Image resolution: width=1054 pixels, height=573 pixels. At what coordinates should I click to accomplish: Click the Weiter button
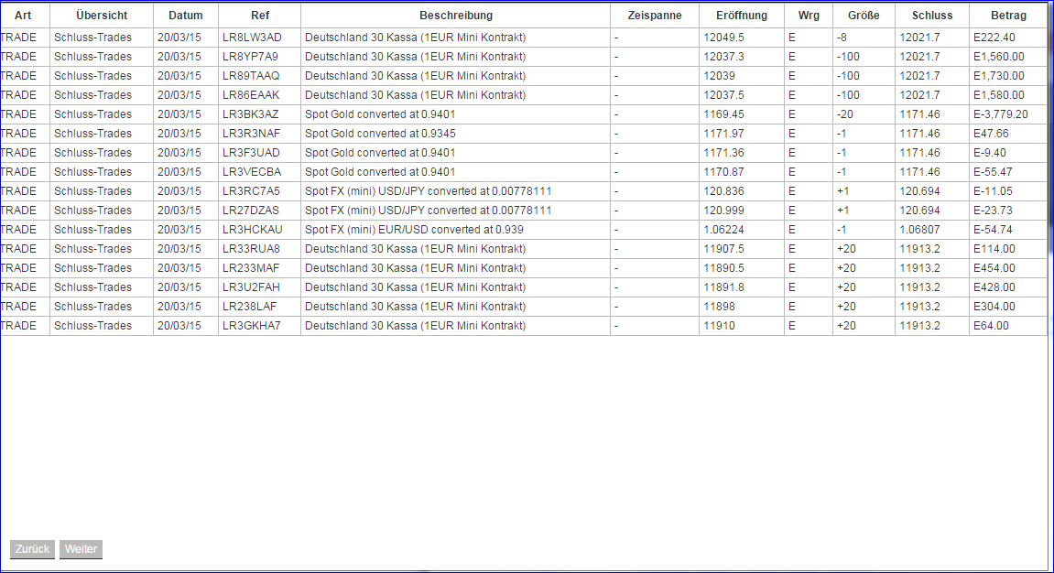pos(81,549)
